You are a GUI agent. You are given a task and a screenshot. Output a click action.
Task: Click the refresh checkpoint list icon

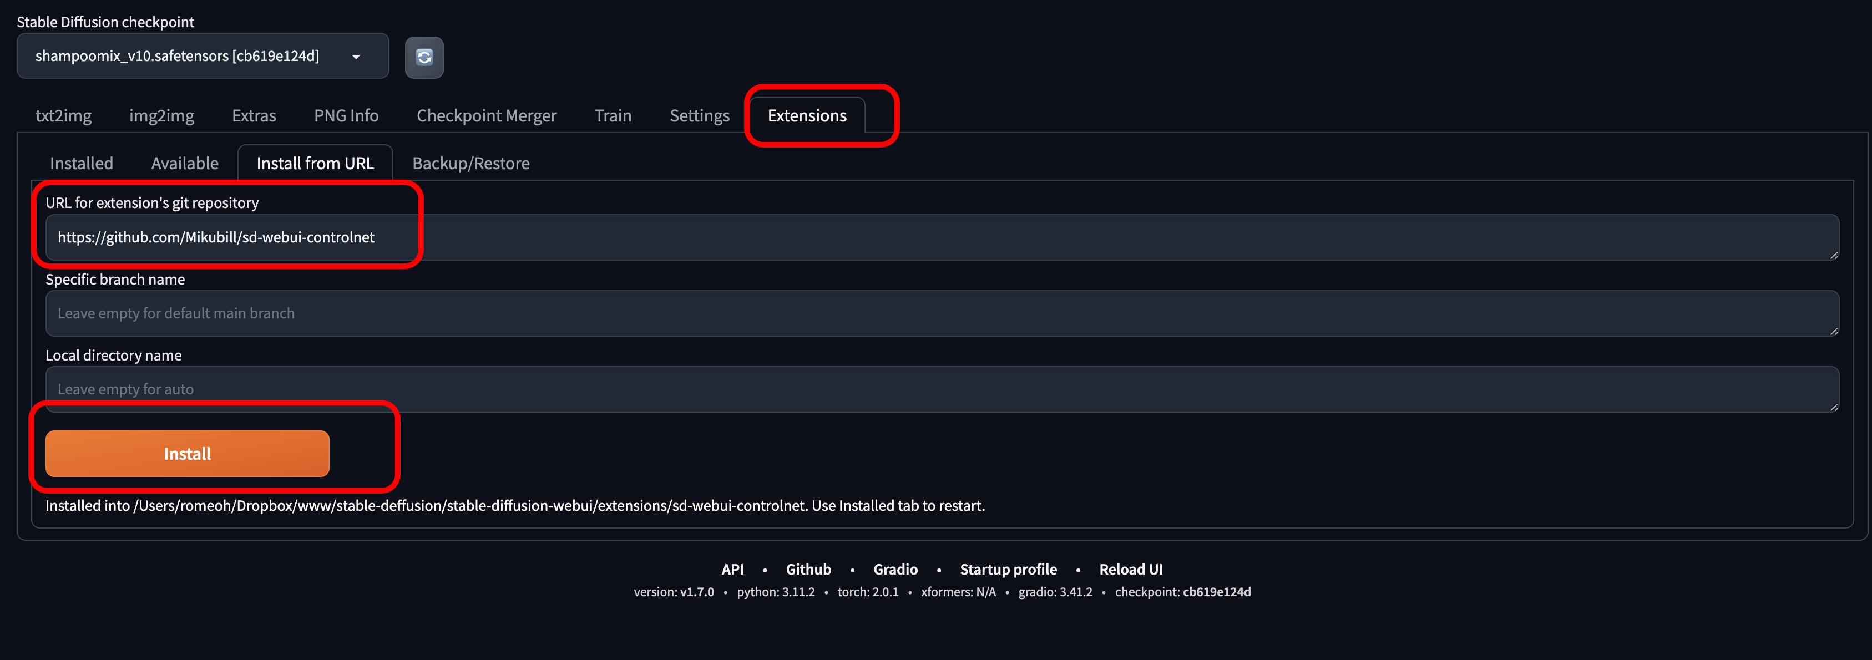[424, 57]
